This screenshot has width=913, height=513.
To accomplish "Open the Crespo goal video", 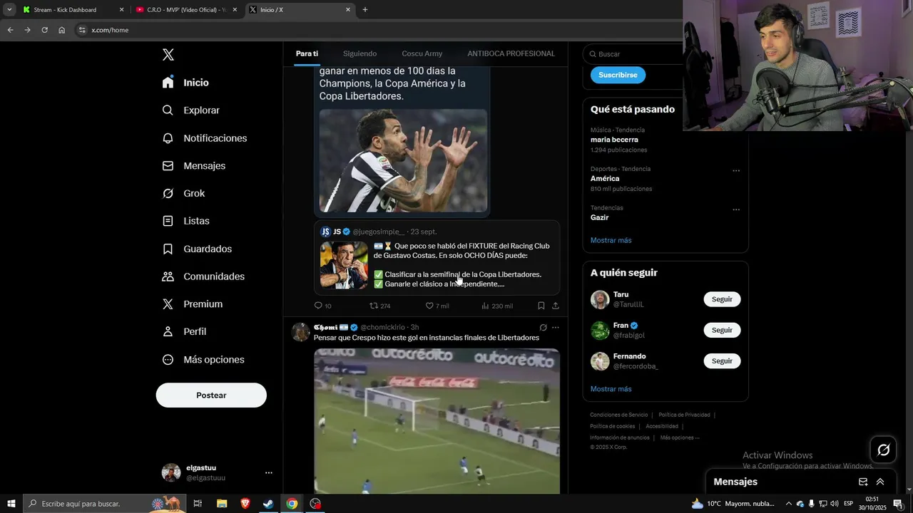I will [x=437, y=421].
